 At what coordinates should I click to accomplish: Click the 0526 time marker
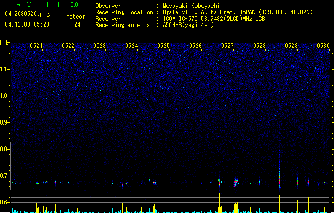coord(195,45)
